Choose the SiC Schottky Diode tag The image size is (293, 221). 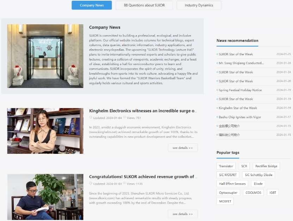tap(258, 175)
